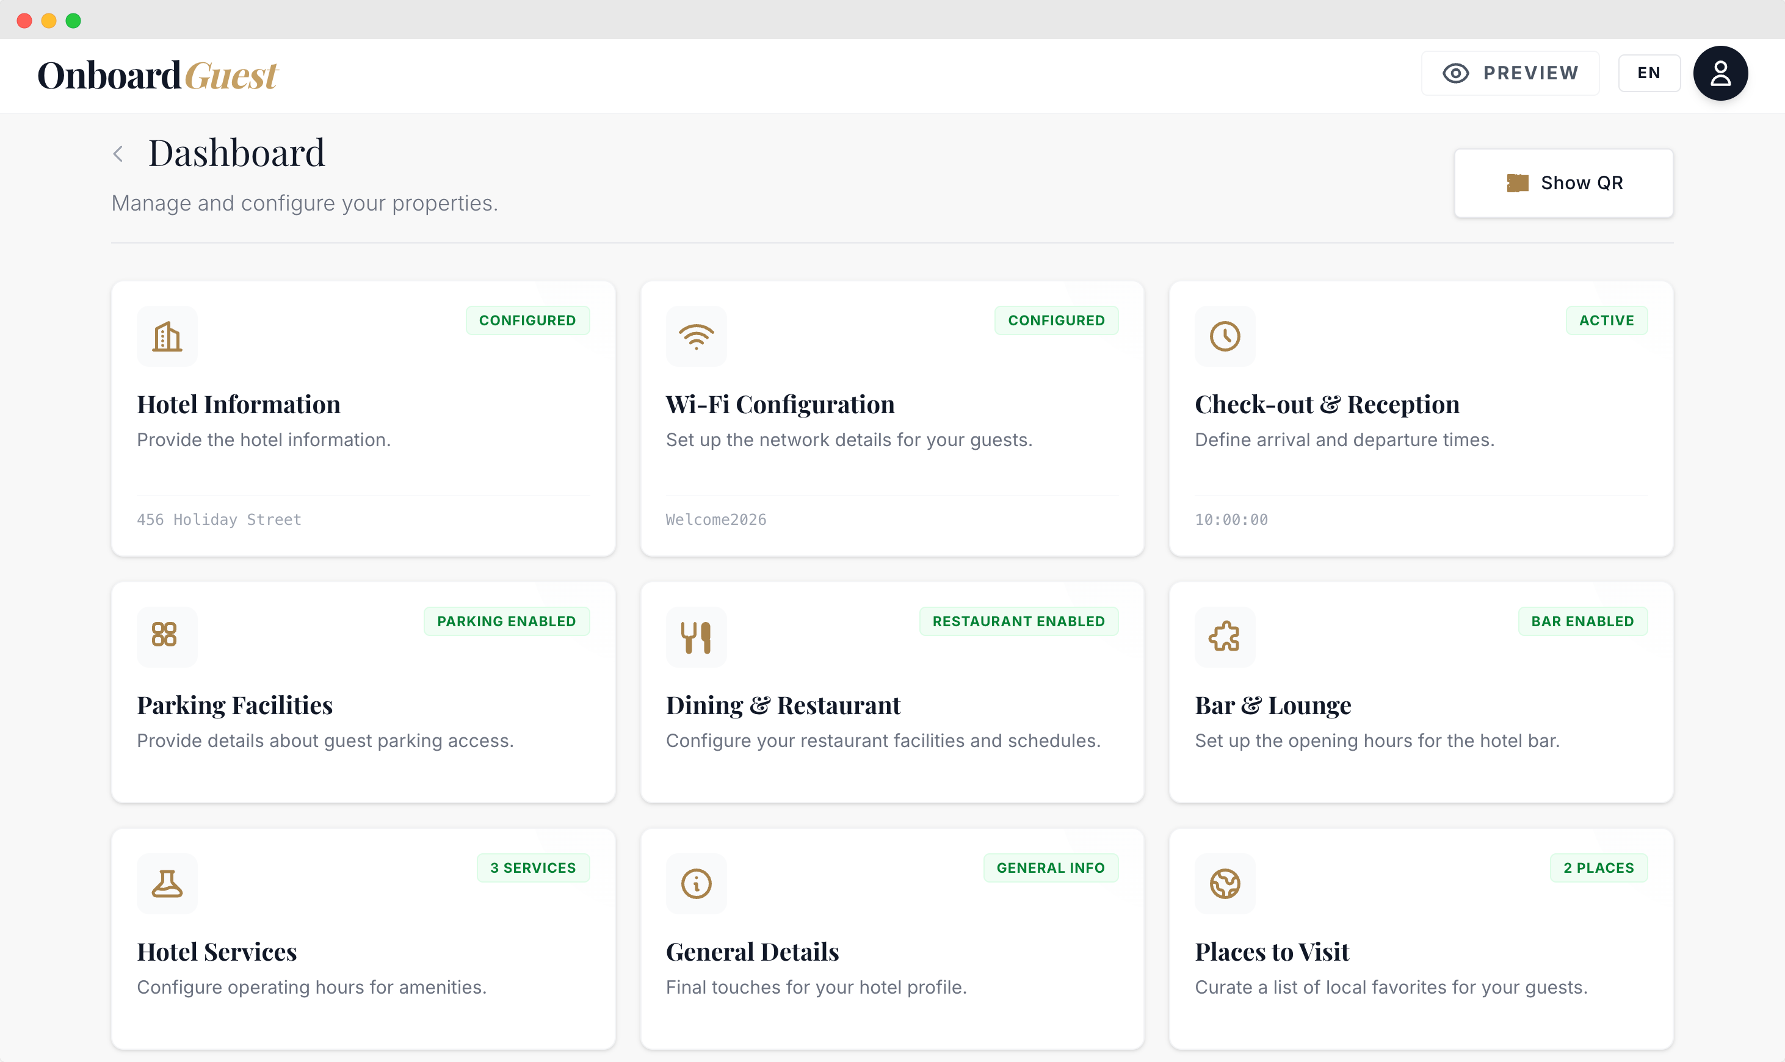
Task: Open the EN language selector
Action: [x=1648, y=72]
